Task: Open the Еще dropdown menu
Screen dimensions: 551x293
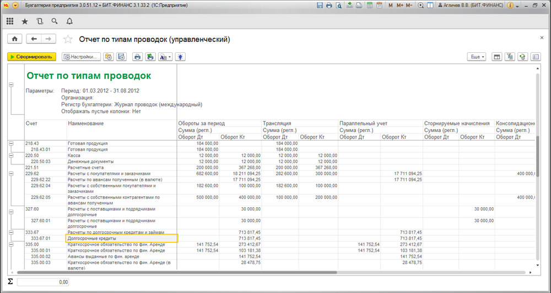Action: 476,57
